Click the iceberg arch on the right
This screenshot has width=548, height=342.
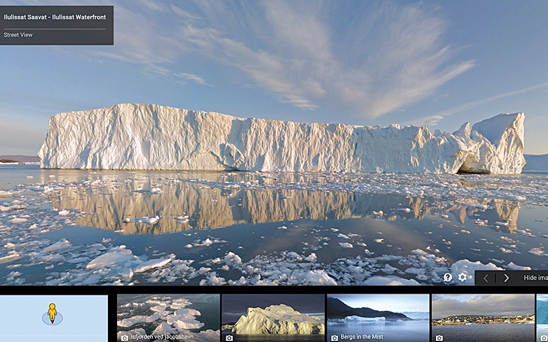[474, 162]
